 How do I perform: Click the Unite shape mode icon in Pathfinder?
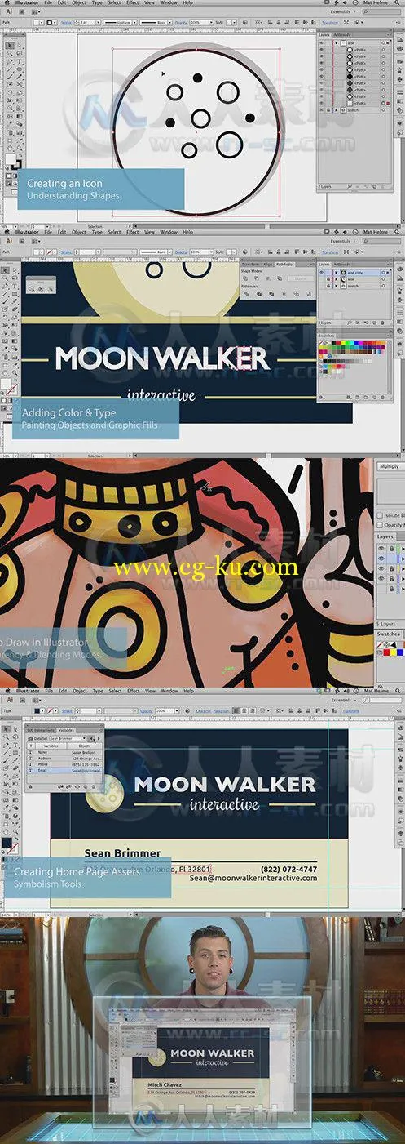245,278
